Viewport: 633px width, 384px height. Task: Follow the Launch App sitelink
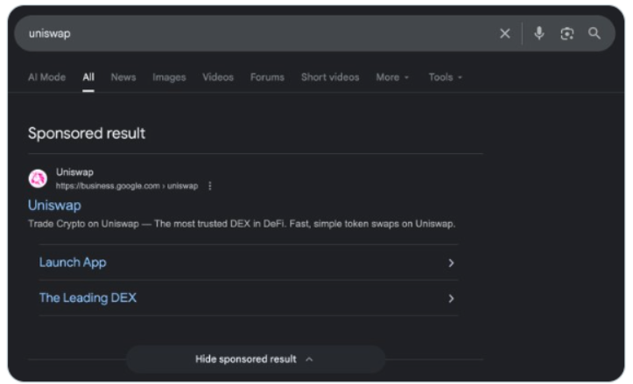[73, 262]
